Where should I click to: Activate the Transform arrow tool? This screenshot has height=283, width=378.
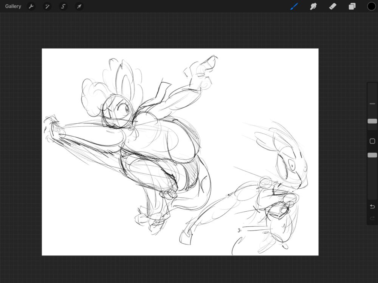[79, 6]
